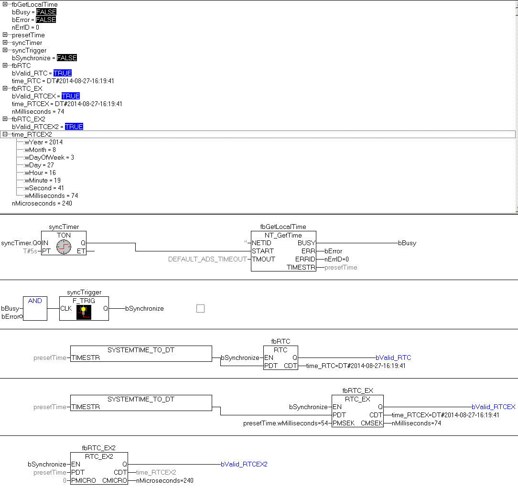Expand the presetTime tree node

click(x=5, y=35)
